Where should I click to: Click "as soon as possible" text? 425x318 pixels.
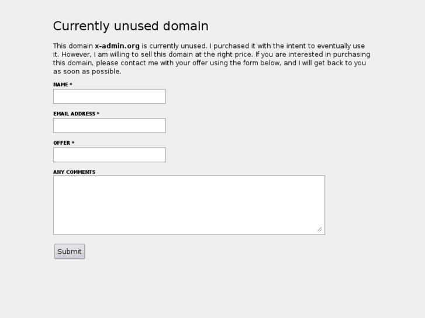[87, 72]
